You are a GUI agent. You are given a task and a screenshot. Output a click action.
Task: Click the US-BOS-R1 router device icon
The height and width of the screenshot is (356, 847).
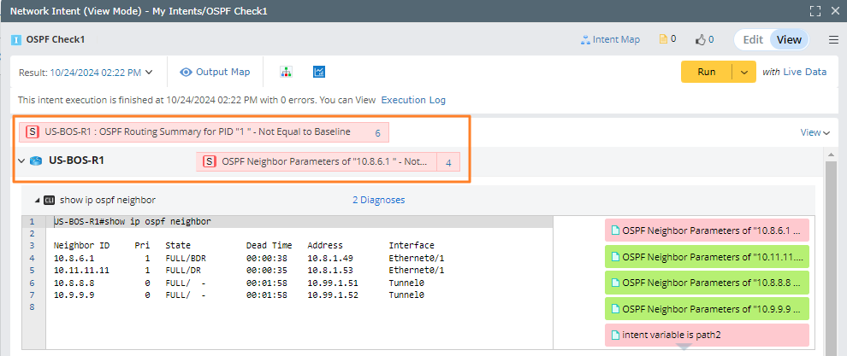tap(36, 160)
